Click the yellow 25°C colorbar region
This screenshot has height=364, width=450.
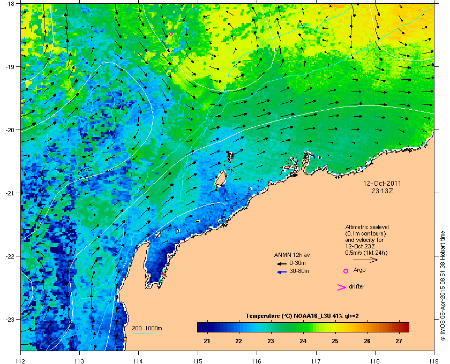335,327
